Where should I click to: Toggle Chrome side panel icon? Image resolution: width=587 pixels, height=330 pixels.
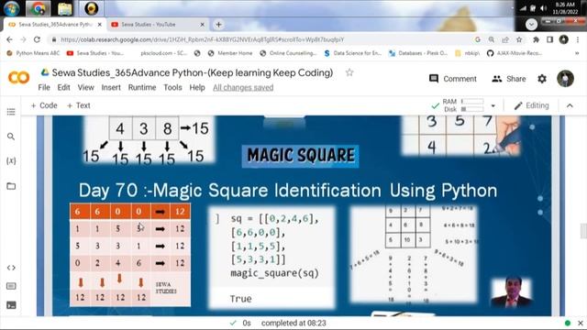[x=549, y=39]
